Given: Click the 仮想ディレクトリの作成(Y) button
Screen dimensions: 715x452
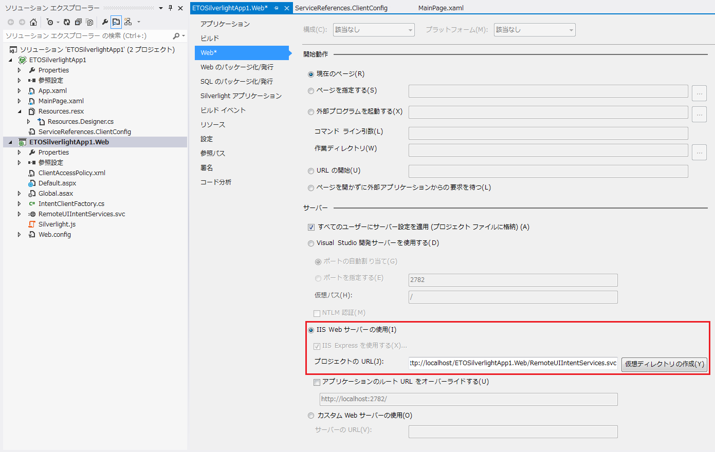Looking at the screenshot, I should click(664, 364).
